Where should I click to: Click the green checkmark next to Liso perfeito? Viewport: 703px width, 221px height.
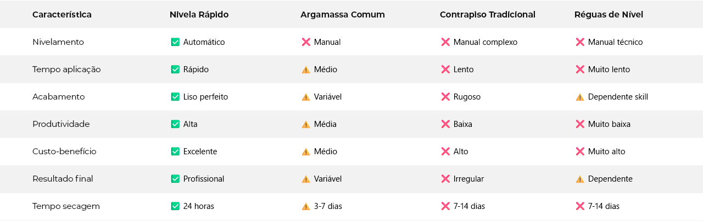click(x=175, y=97)
